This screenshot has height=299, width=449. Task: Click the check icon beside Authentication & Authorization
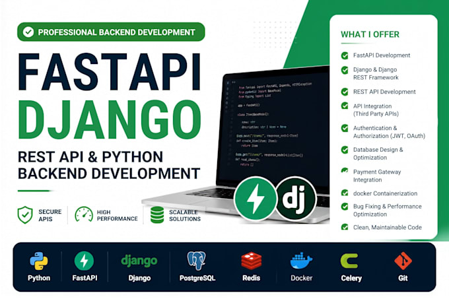pos(345,128)
